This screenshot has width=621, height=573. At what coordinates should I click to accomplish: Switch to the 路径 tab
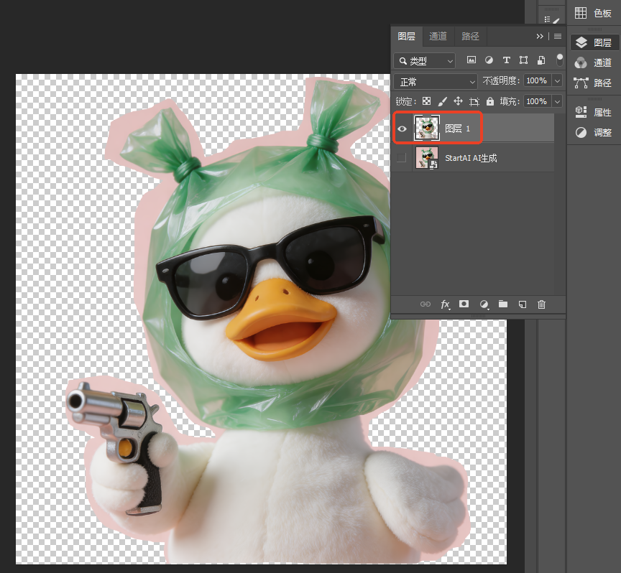(470, 37)
